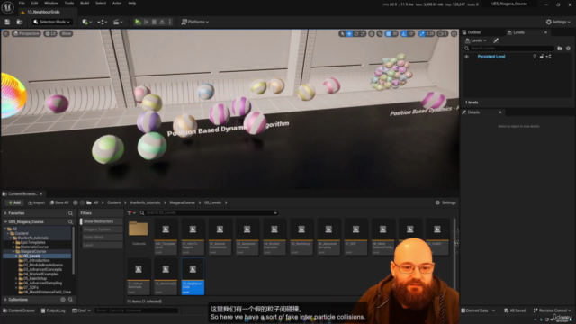The height and width of the screenshot is (324, 576).
Task: Click the Add content quick-add icon
Action: pos(86,22)
